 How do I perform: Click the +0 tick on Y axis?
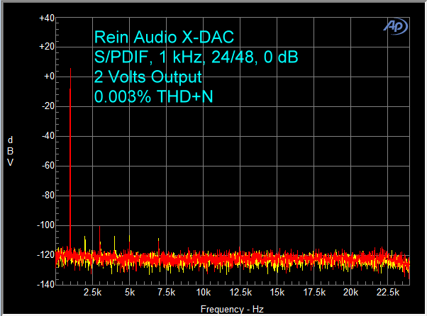[48, 77]
